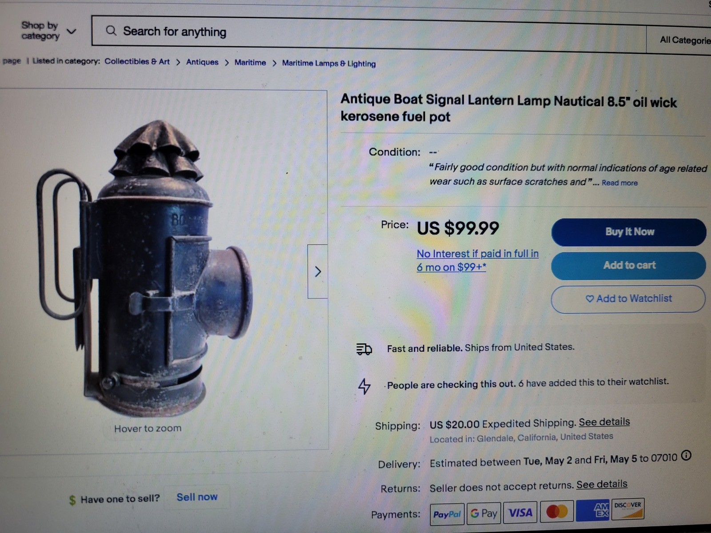
Task: Select the G Pay payment icon
Action: (484, 513)
